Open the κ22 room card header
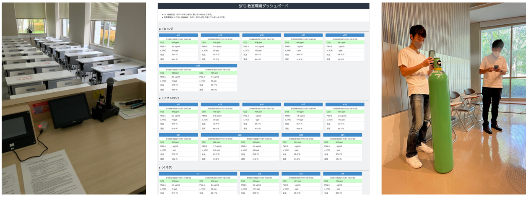This screenshot has height=197, width=528. [x=344, y=35]
